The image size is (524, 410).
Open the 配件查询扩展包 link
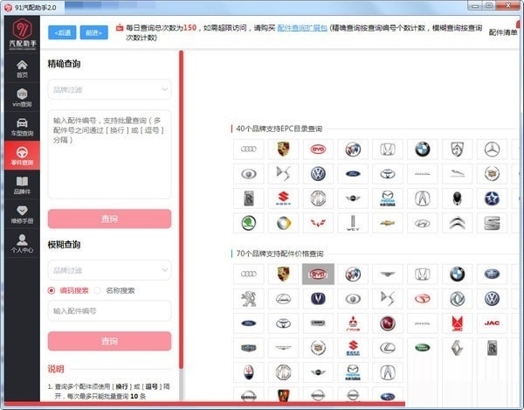pos(302,28)
